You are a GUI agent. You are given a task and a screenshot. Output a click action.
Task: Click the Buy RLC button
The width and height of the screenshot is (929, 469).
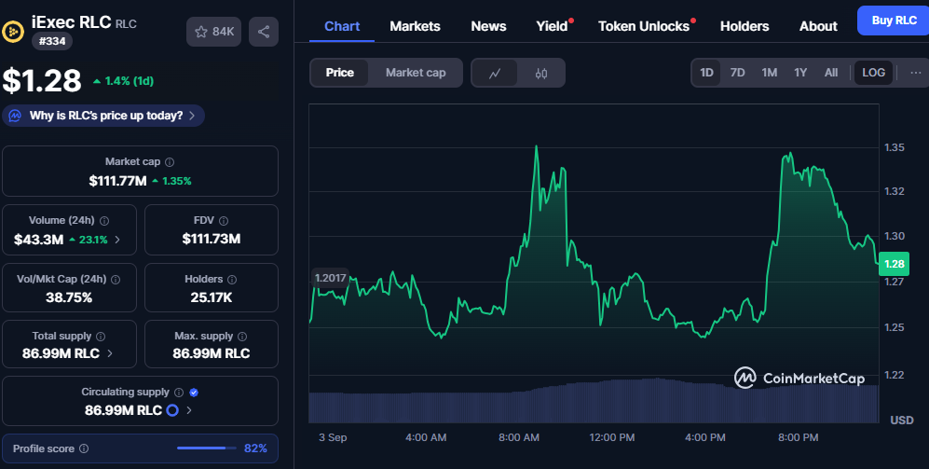click(x=894, y=21)
